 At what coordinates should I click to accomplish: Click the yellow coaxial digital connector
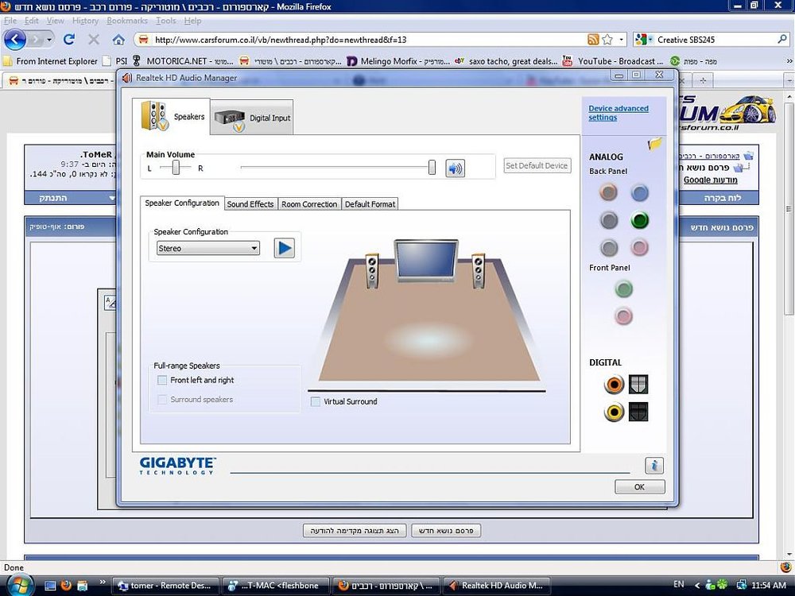614,412
